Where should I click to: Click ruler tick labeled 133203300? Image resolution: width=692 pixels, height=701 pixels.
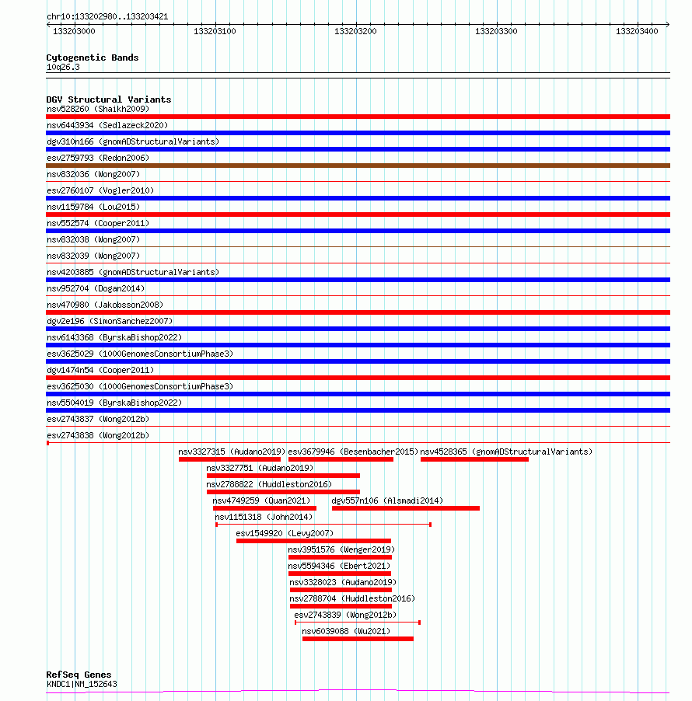click(496, 31)
